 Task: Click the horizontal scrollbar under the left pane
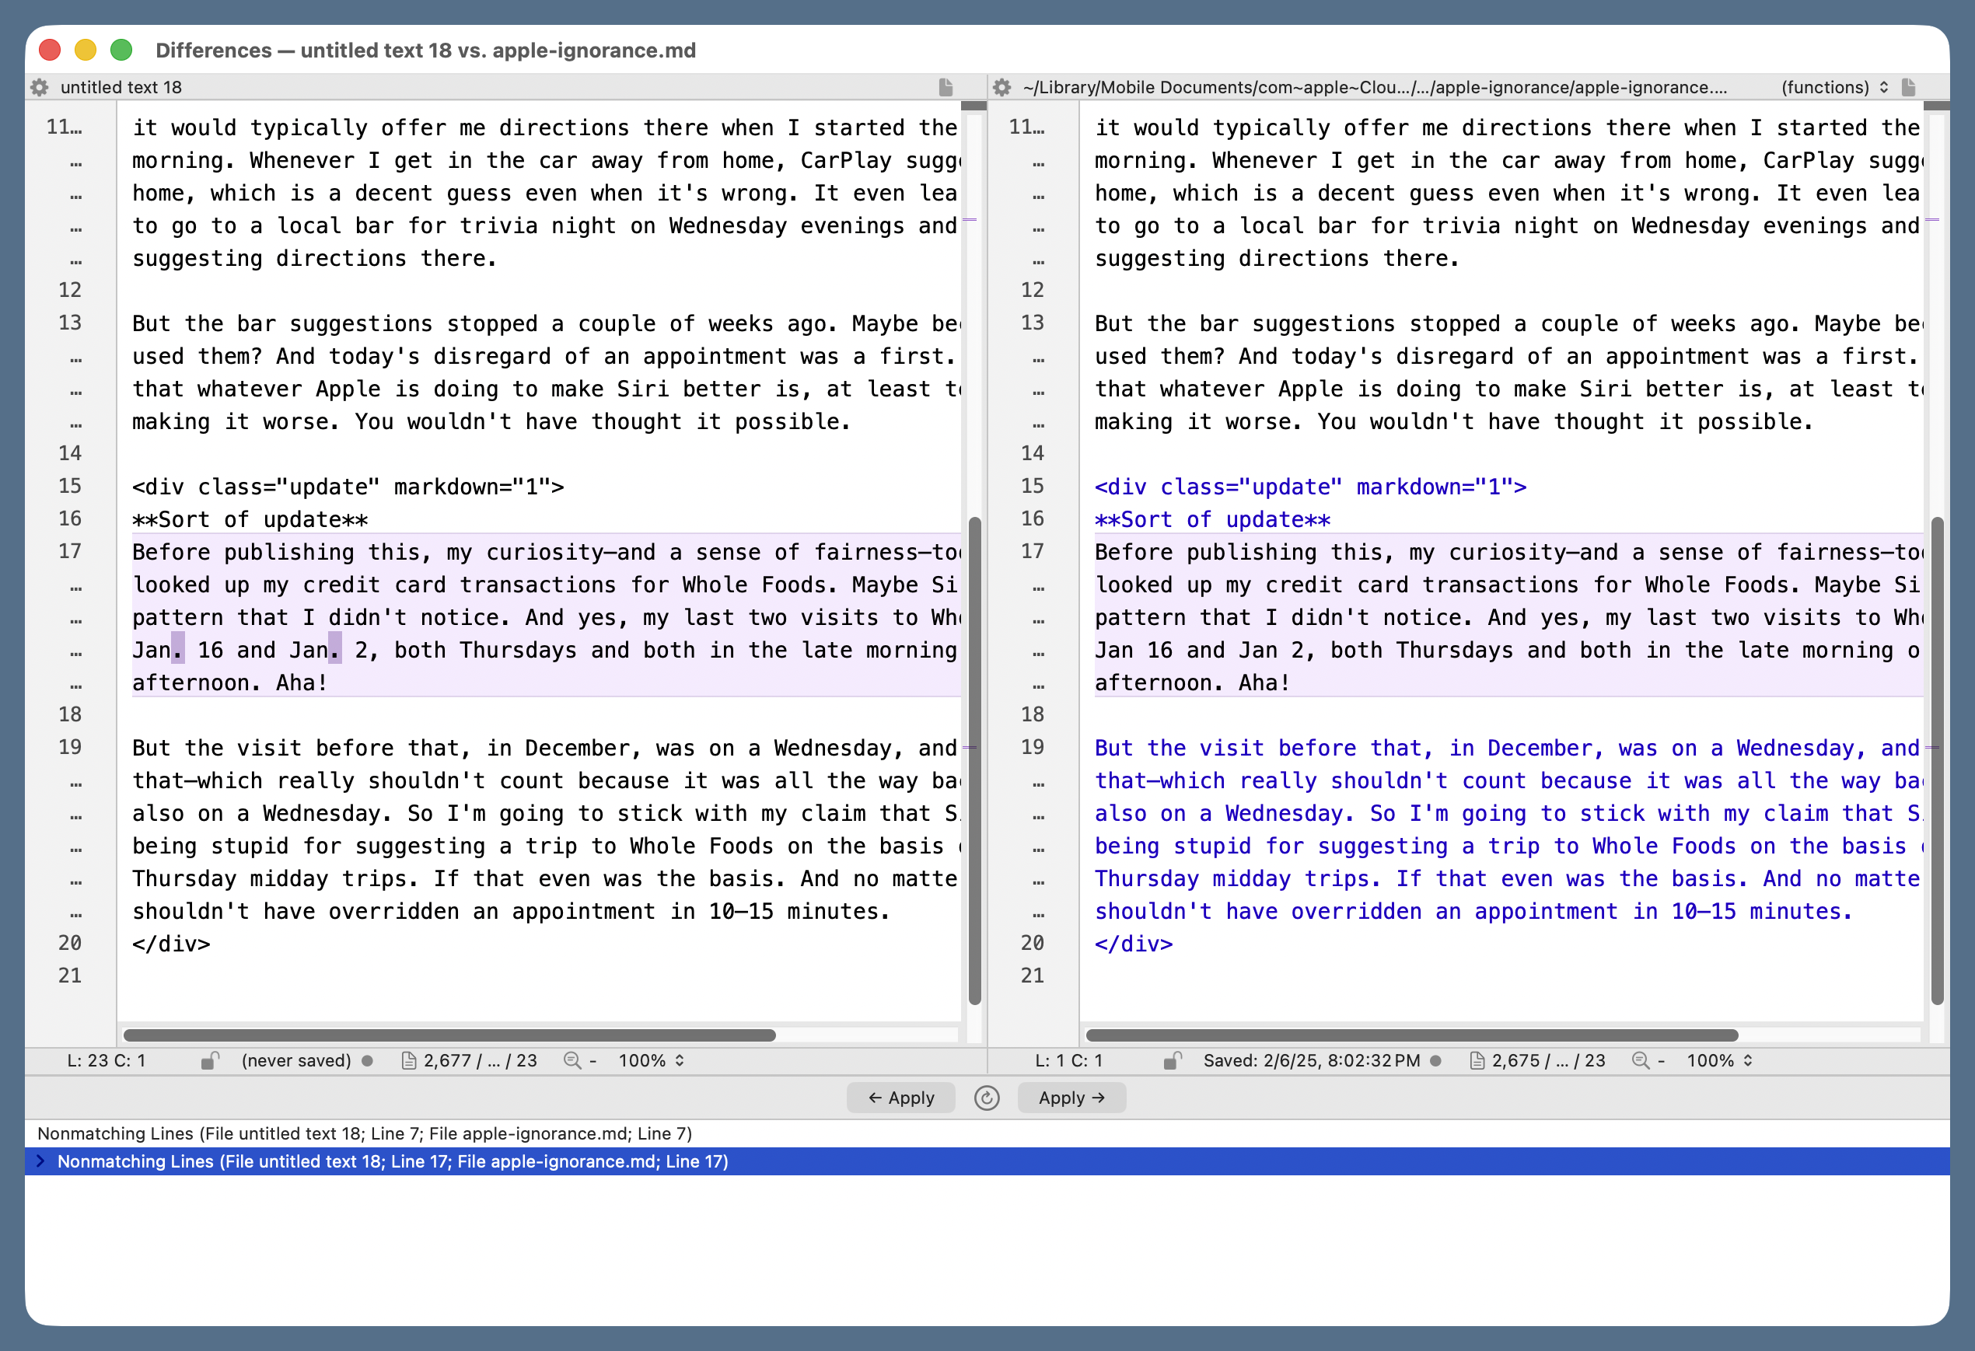(450, 1035)
